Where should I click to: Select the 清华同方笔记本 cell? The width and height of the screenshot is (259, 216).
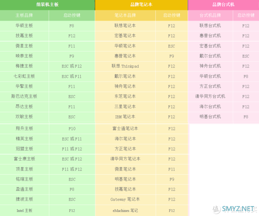click(125, 159)
